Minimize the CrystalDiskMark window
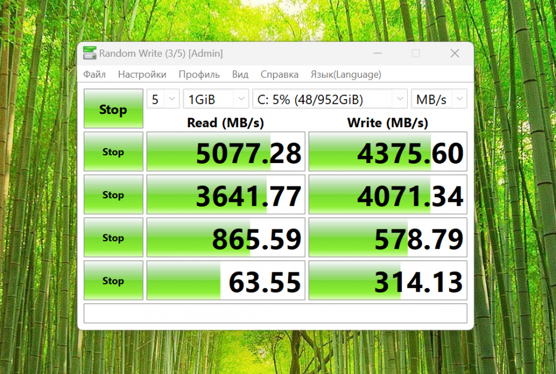 tap(378, 53)
